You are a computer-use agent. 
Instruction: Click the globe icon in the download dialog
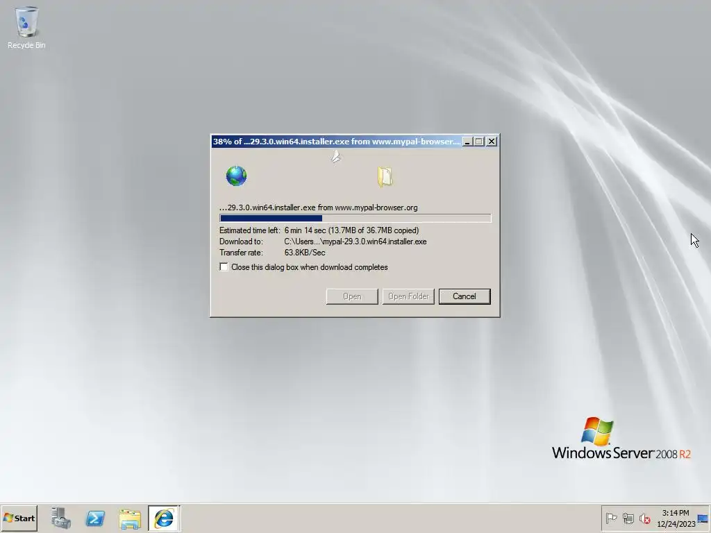(x=236, y=176)
